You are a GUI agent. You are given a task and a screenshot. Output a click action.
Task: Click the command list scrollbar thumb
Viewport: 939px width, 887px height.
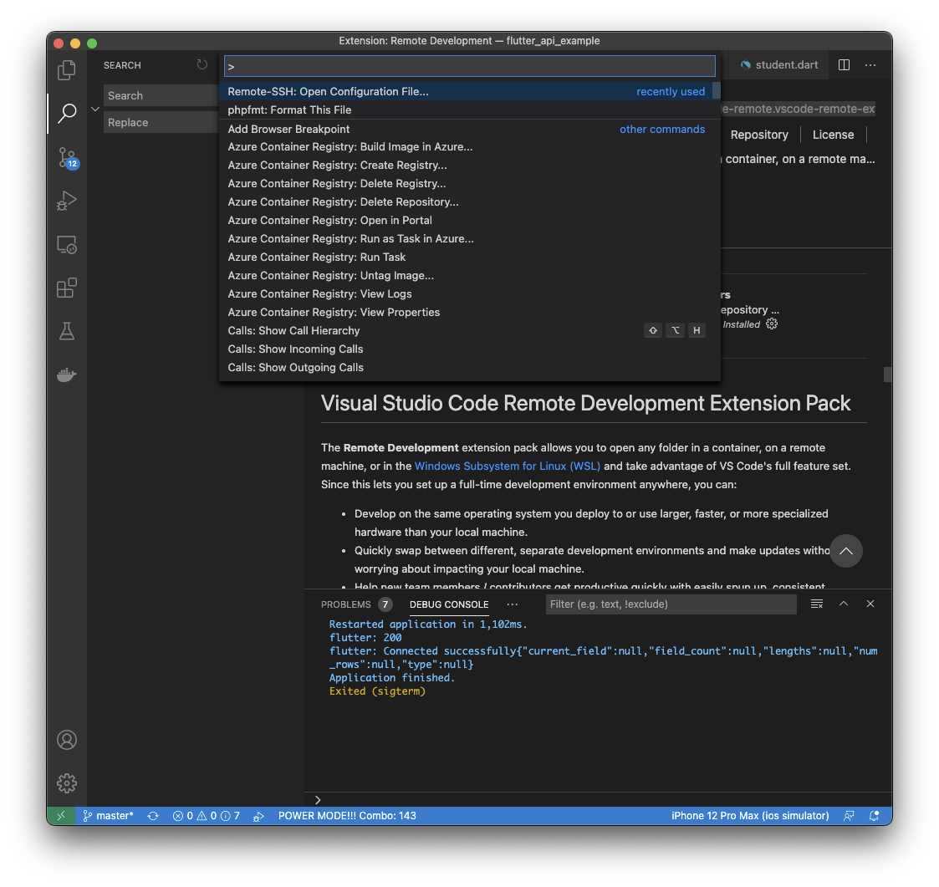coord(717,92)
